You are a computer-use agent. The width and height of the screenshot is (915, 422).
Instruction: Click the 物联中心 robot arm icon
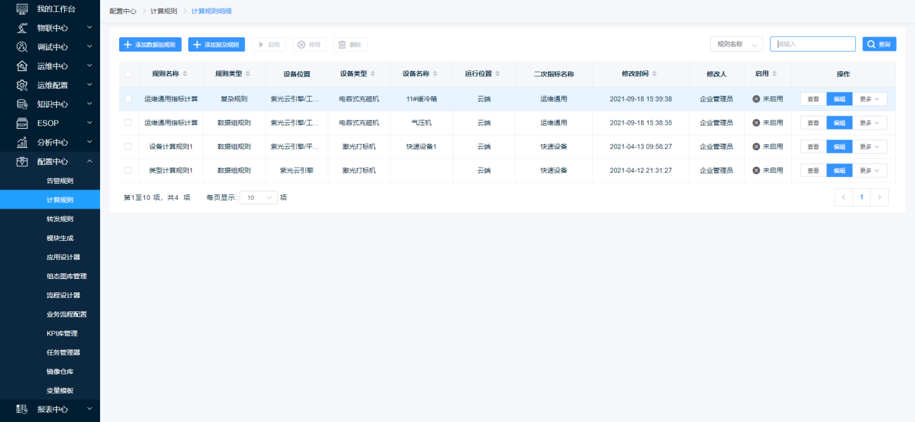(22, 28)
